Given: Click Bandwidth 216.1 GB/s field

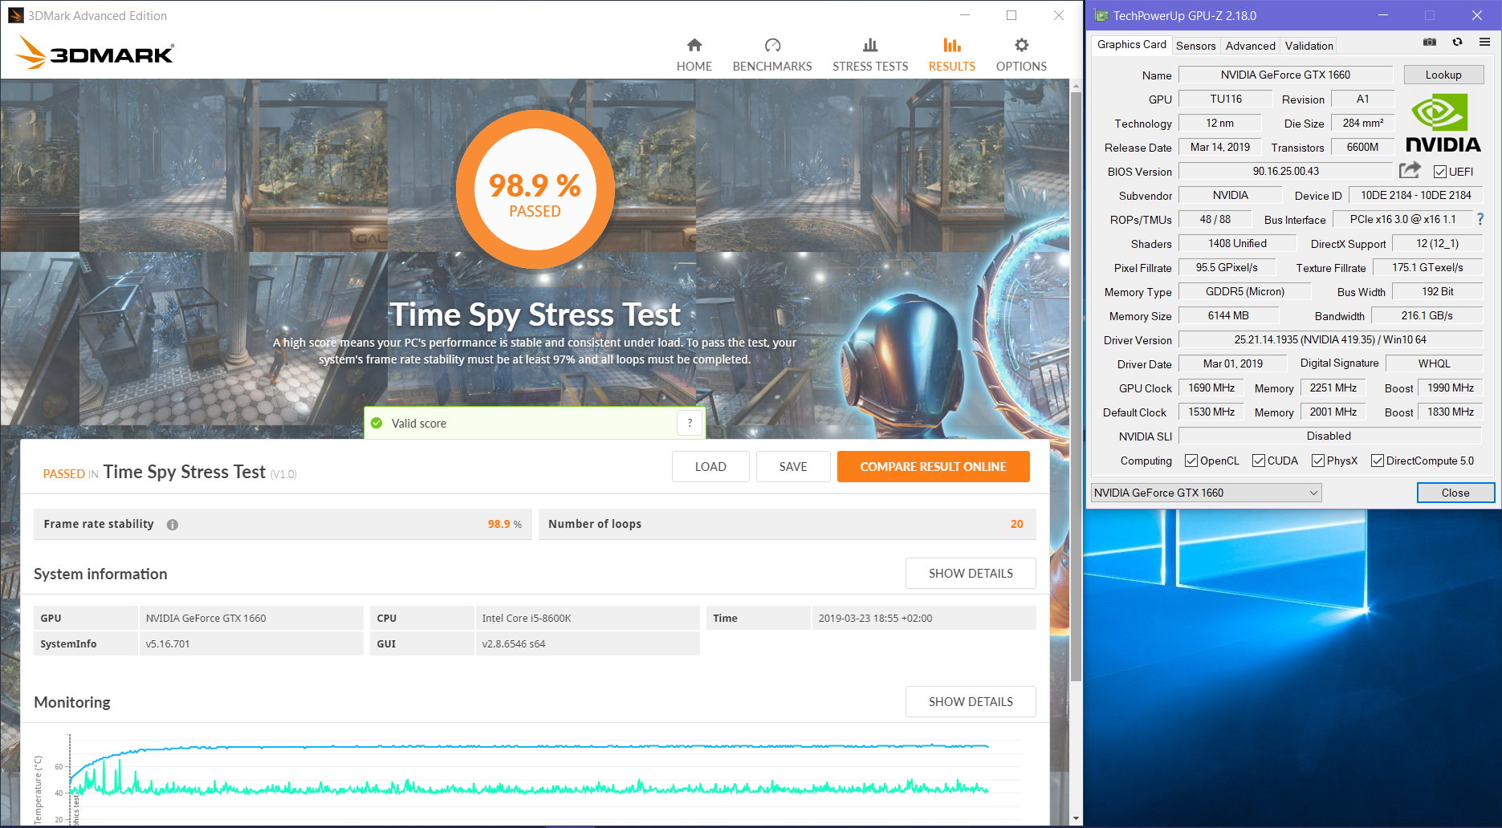Looking at the screenshot, I should pyautogui.click(x=1427, y=315).
